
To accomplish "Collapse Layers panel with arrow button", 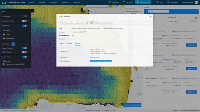I will pyautogui.click(x=32, y=11).
